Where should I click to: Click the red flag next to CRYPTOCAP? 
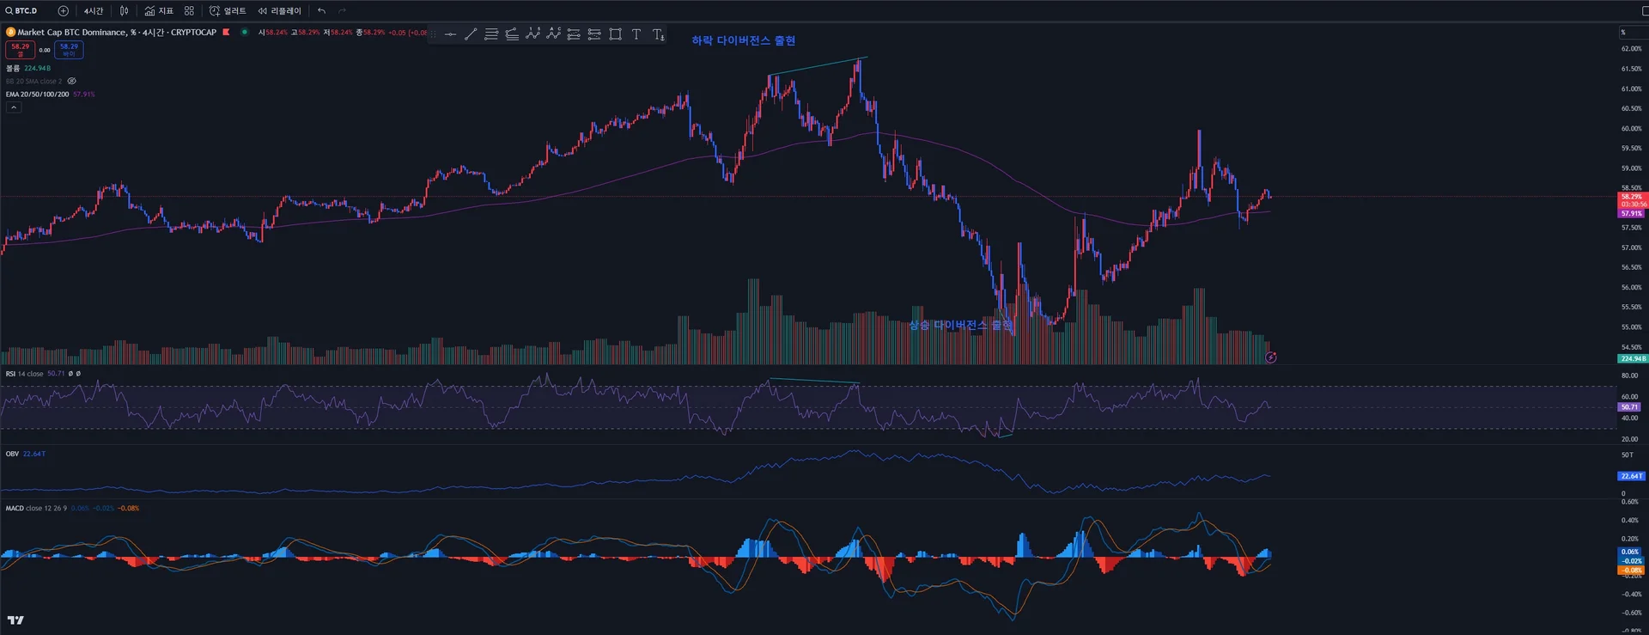tap(226, 32)
